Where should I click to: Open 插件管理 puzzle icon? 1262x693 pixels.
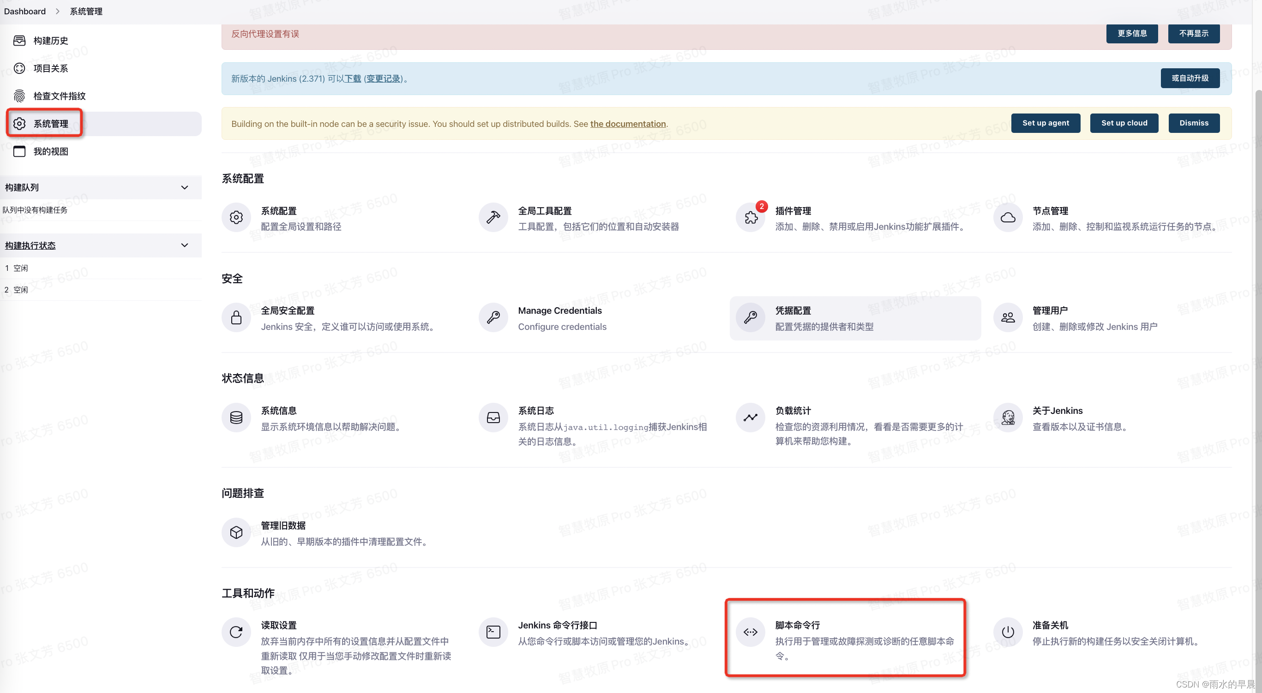click(751, 217)
